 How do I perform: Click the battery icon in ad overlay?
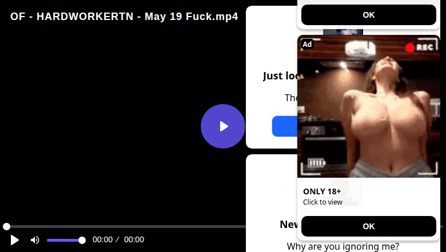click(x=316, y=163)
